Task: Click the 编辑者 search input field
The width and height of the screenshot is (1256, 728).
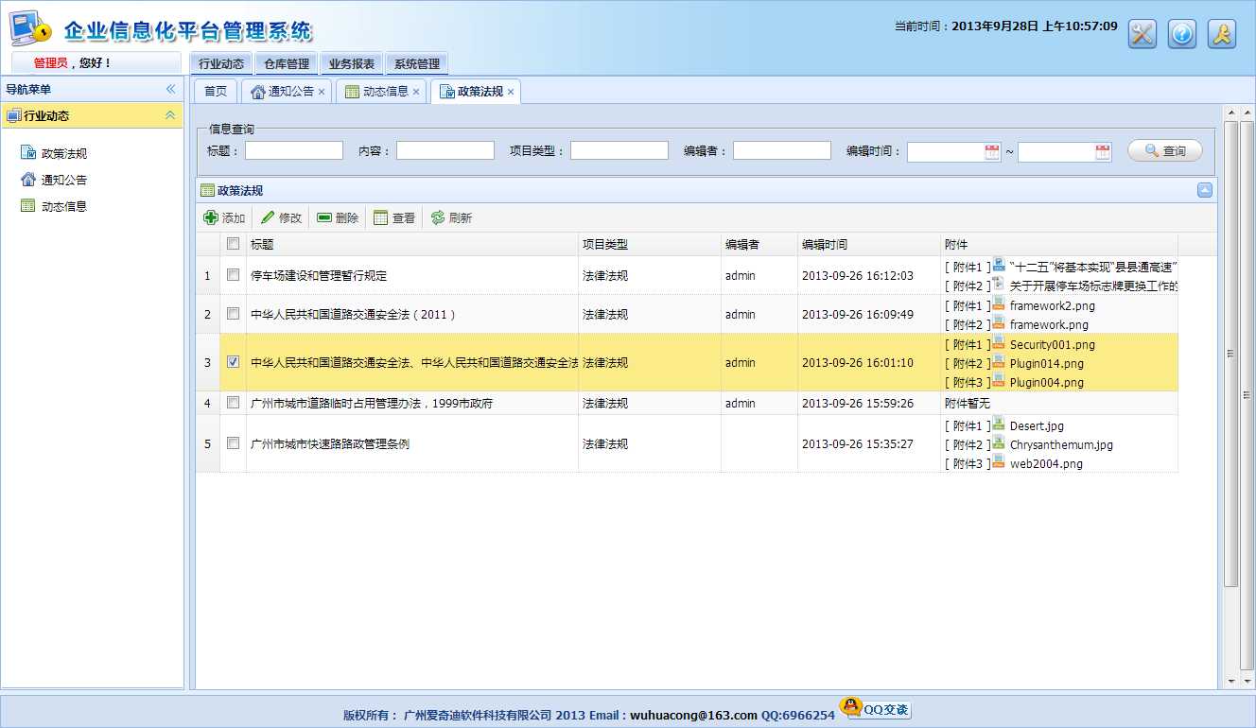Action: pyautogui.click(x=782, y=150)
